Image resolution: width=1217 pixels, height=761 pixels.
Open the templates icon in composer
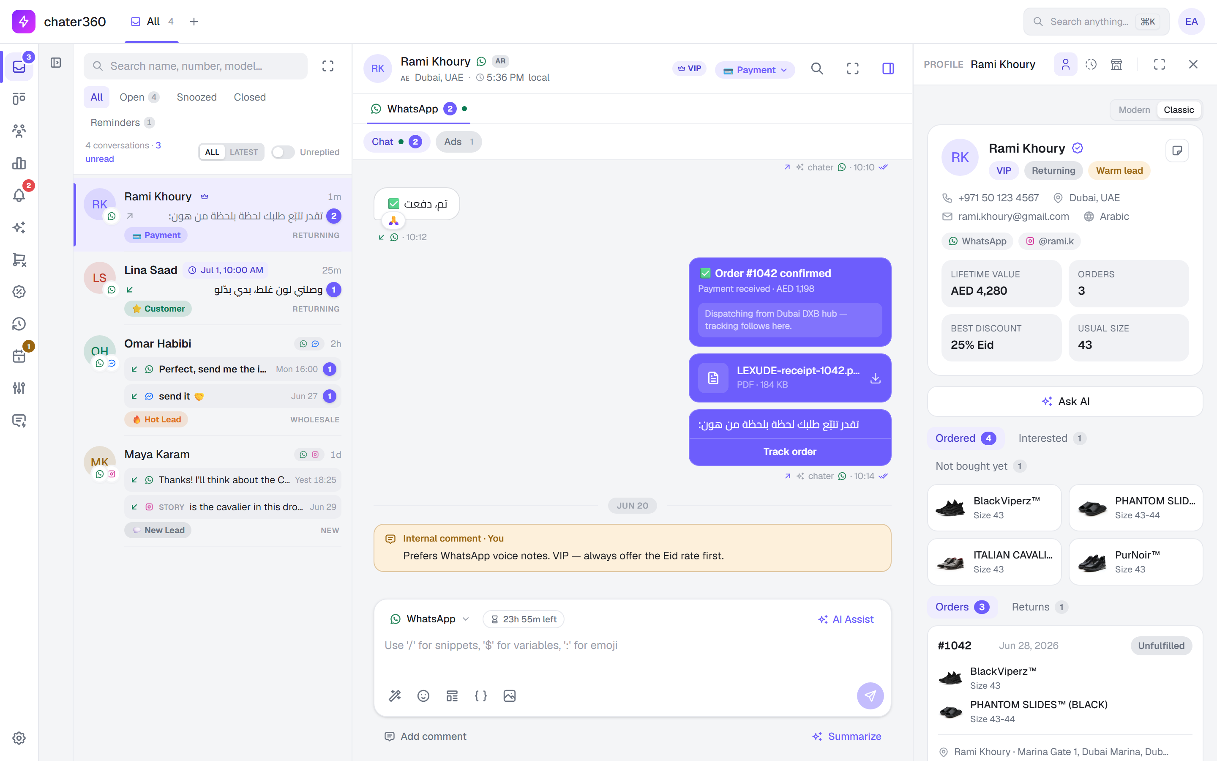pyautogui.click(x=452, y=695)
